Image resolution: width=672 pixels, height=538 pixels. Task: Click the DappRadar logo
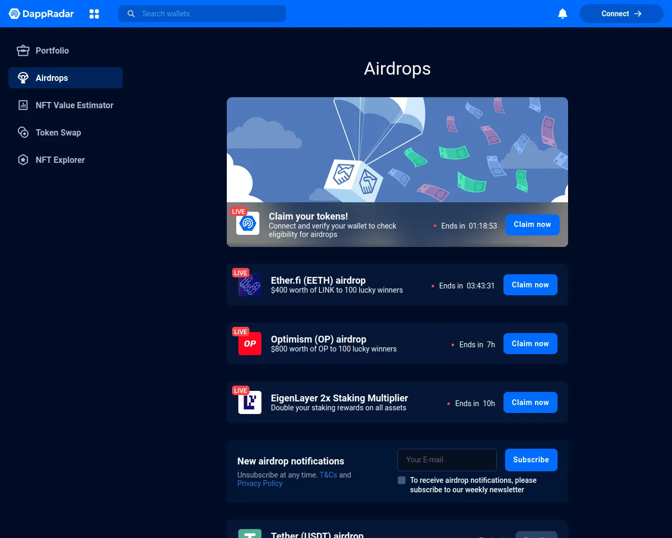coord(41,14)
